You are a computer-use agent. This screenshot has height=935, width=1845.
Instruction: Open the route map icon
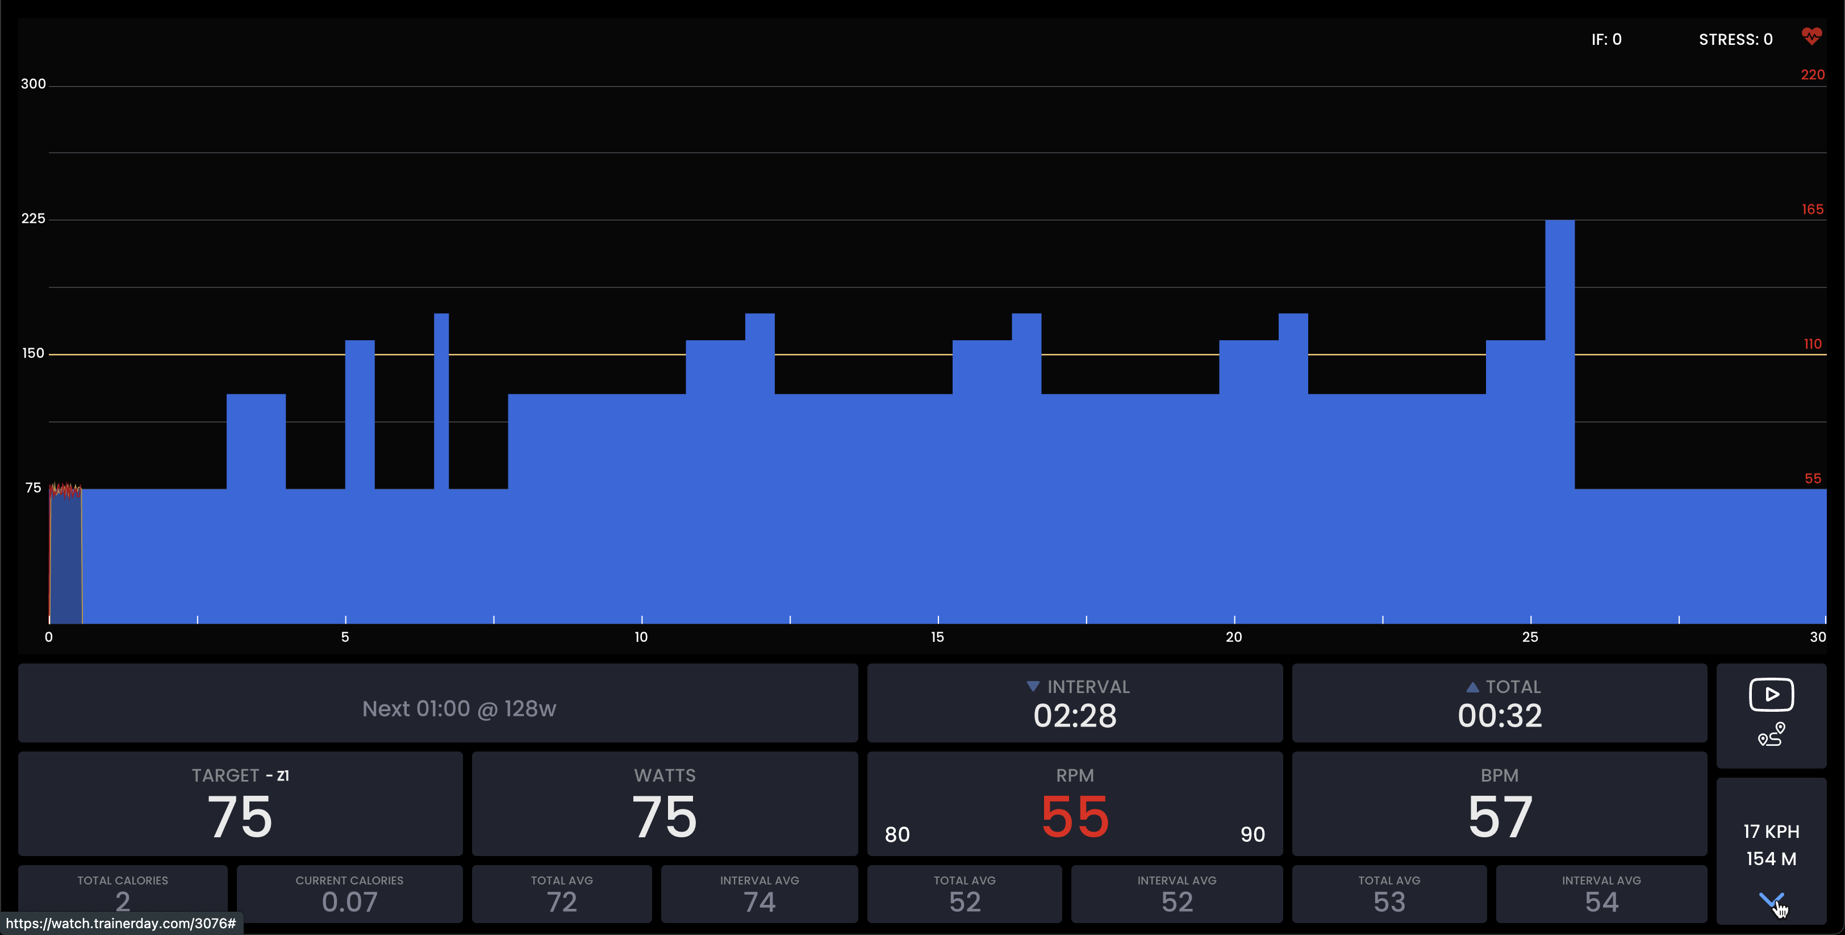coord(1771,735)
